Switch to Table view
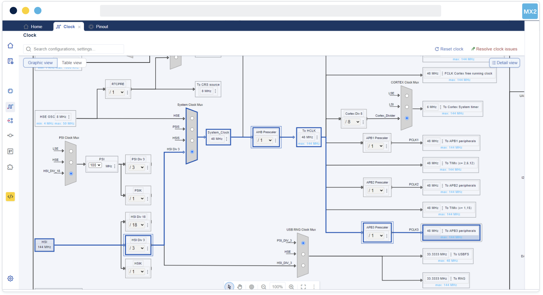This screenshot has height=295, width=543. tap(72, 63)
